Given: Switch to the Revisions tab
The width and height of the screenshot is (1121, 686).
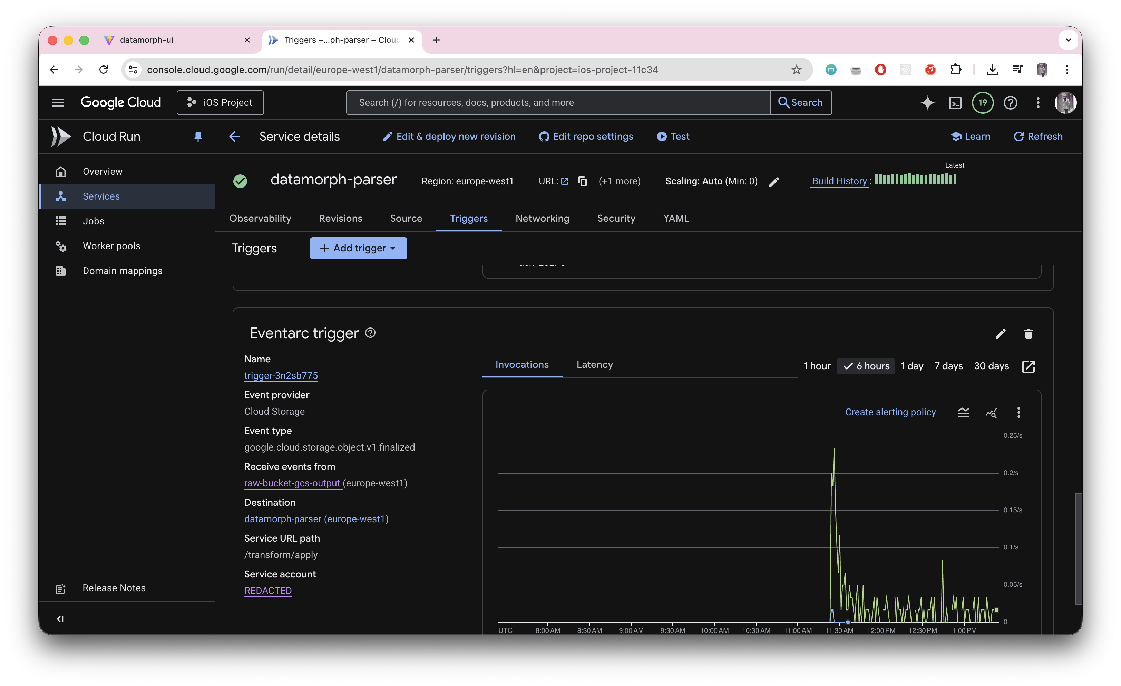Looking at the screenshot, I should tap(340, 219).
